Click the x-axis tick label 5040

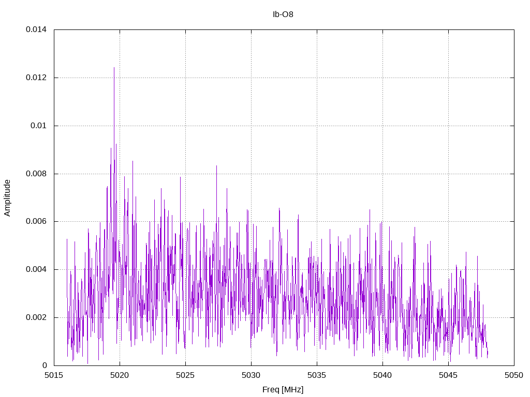point(382,375)
